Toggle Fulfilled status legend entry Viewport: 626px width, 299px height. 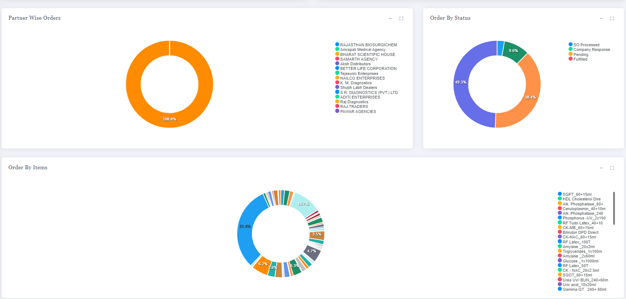(x=578, y=59)
